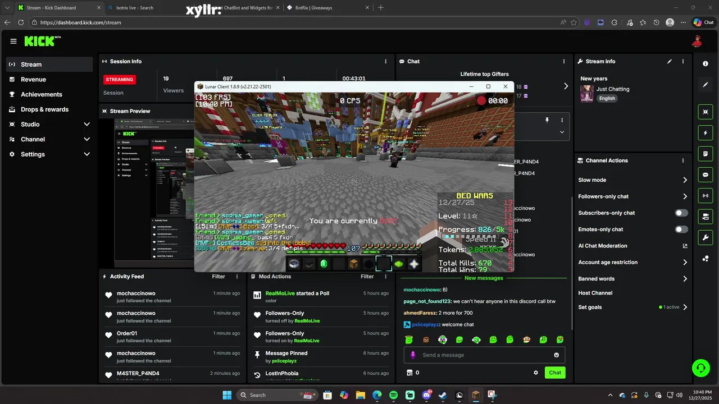Open Session Info three-dot options

pyautogui.click(x=385, y=61)
